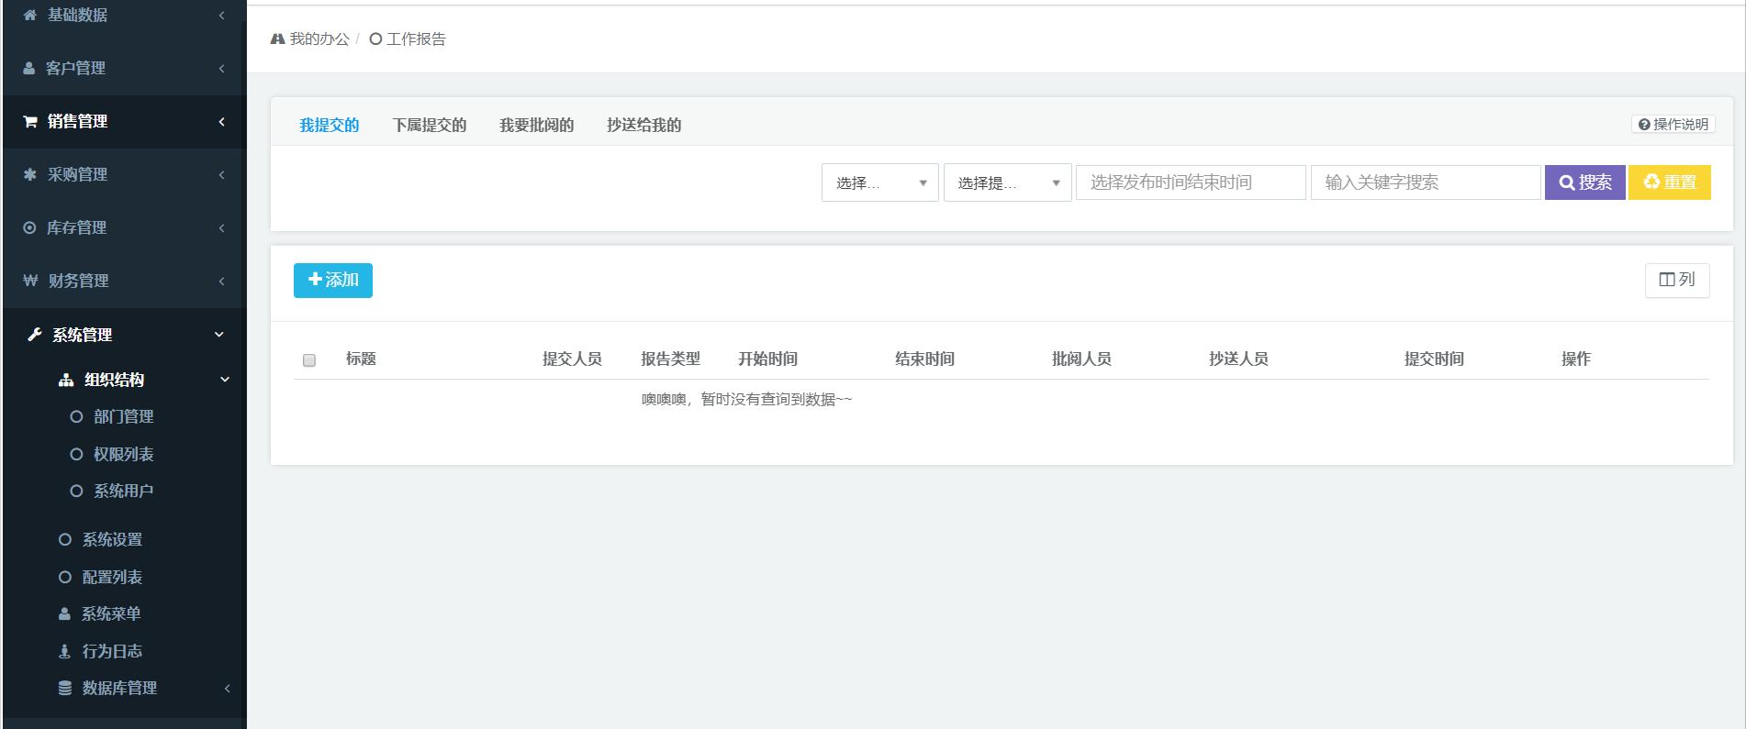Open 配置列表 in the sidebar

(x=112, y=577)
